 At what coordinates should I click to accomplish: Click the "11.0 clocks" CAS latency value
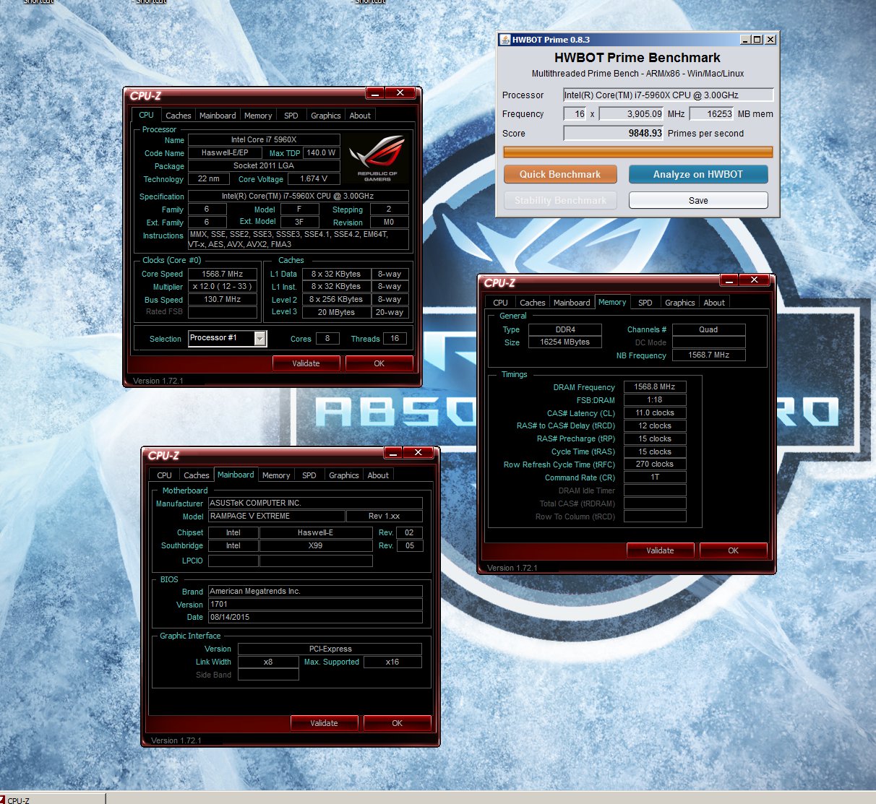click(x=655, y=412)
